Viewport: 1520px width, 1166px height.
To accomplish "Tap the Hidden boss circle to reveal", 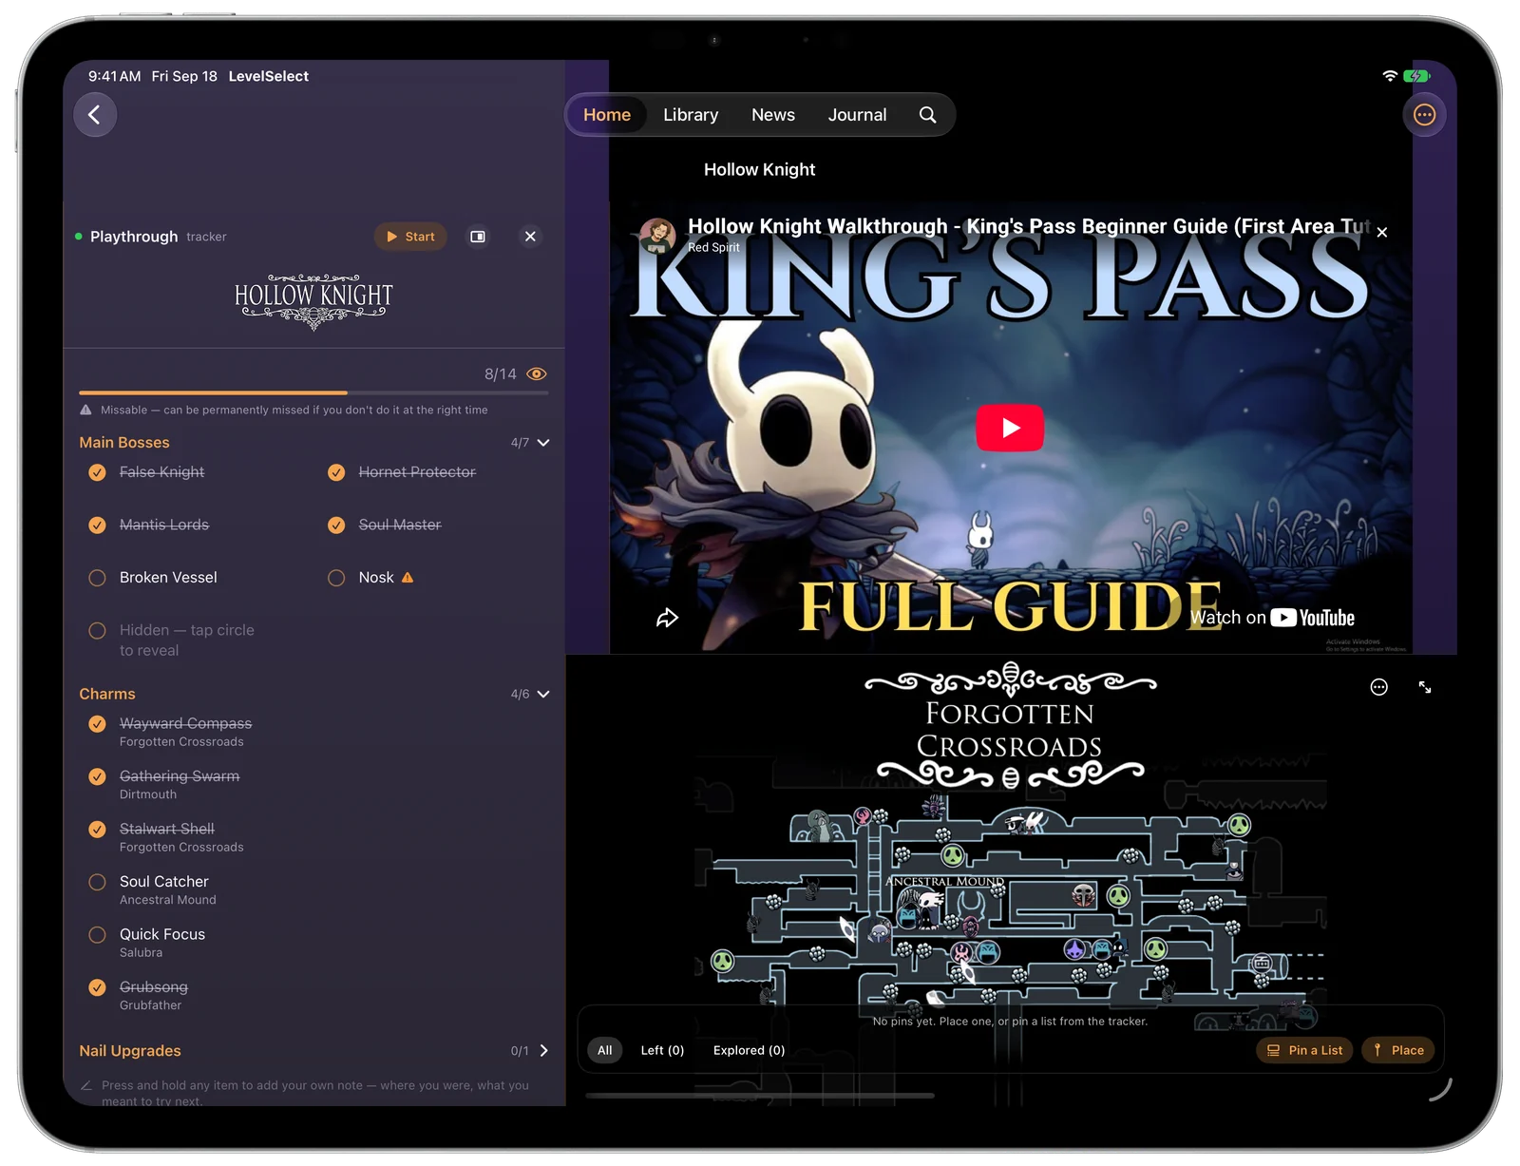I will (x=97, y=631).
